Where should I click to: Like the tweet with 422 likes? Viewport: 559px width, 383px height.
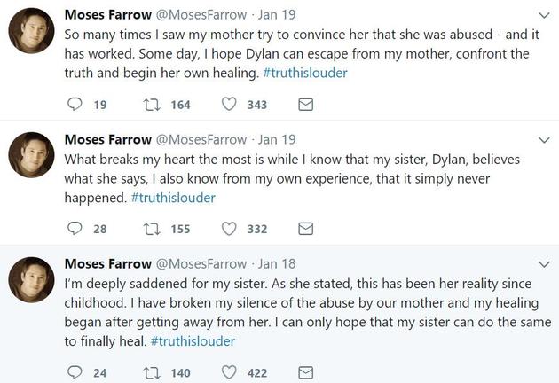[x=229, y=373]
